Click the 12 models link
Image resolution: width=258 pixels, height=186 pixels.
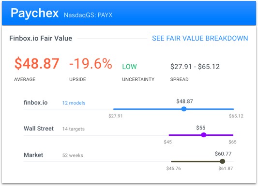coord(74,103)
